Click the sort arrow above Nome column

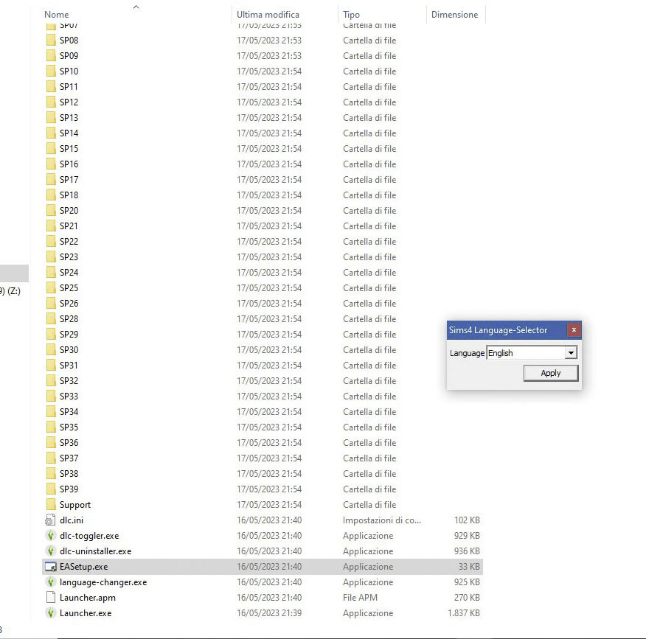coord(136,7)
